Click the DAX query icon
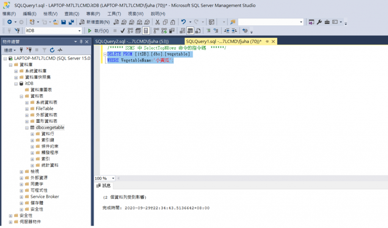Image resolution: width=388 pixels, height=228 pixels. coord(147,22)
